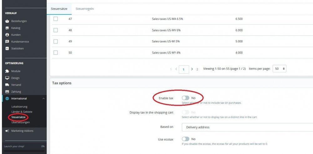Click the Zahlung credit card icon
This screenshot has height=154, width=313.
[7, 92]
